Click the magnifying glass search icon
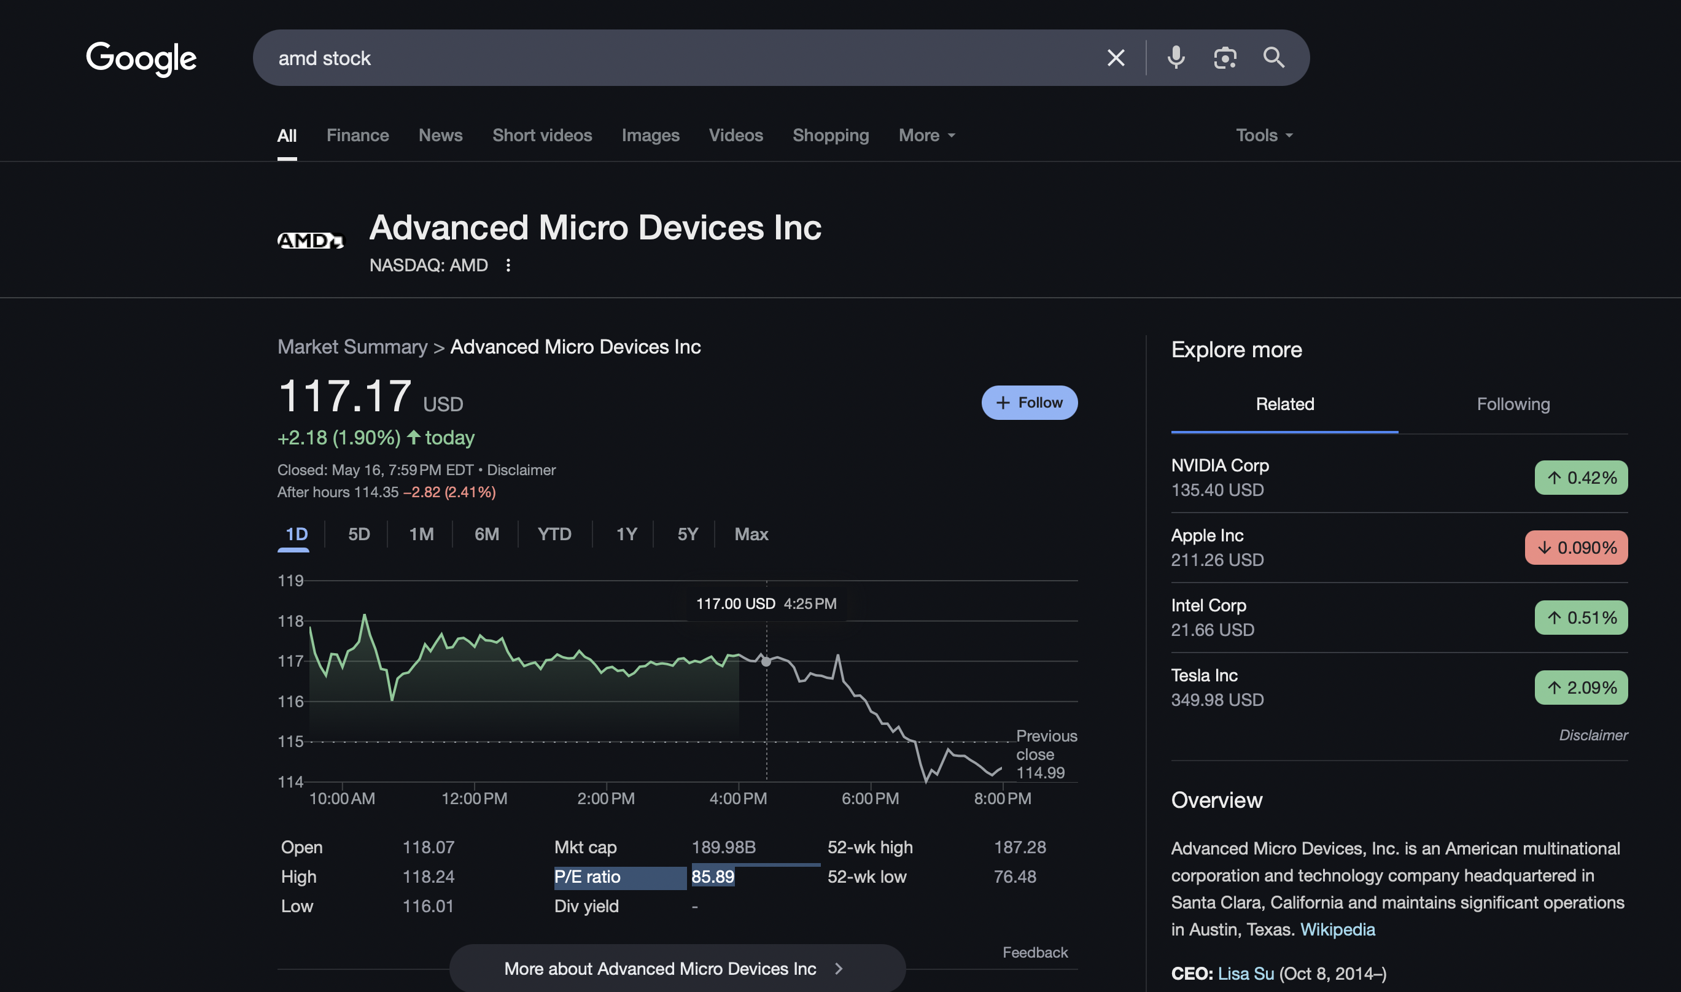Viewport: 1681px width, 992px height. [x=1273, y=58]
